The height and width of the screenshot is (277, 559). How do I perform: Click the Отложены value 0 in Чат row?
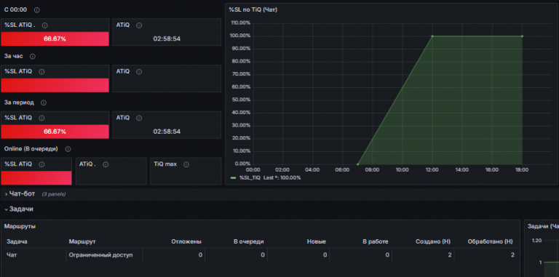(200, 255)
